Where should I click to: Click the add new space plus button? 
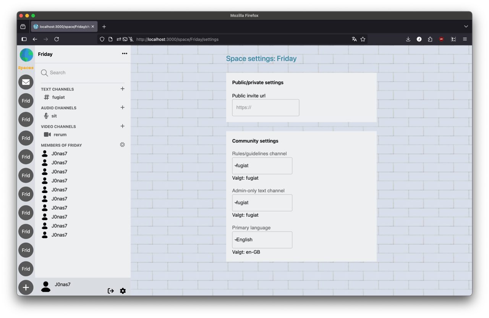pyautogui.click(x=26, y=287)
